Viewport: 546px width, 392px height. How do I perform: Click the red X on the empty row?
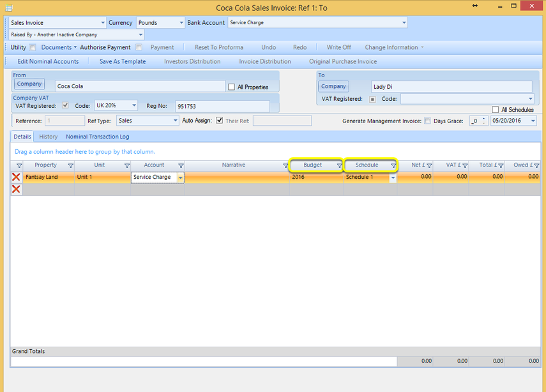tap(16, 189)
